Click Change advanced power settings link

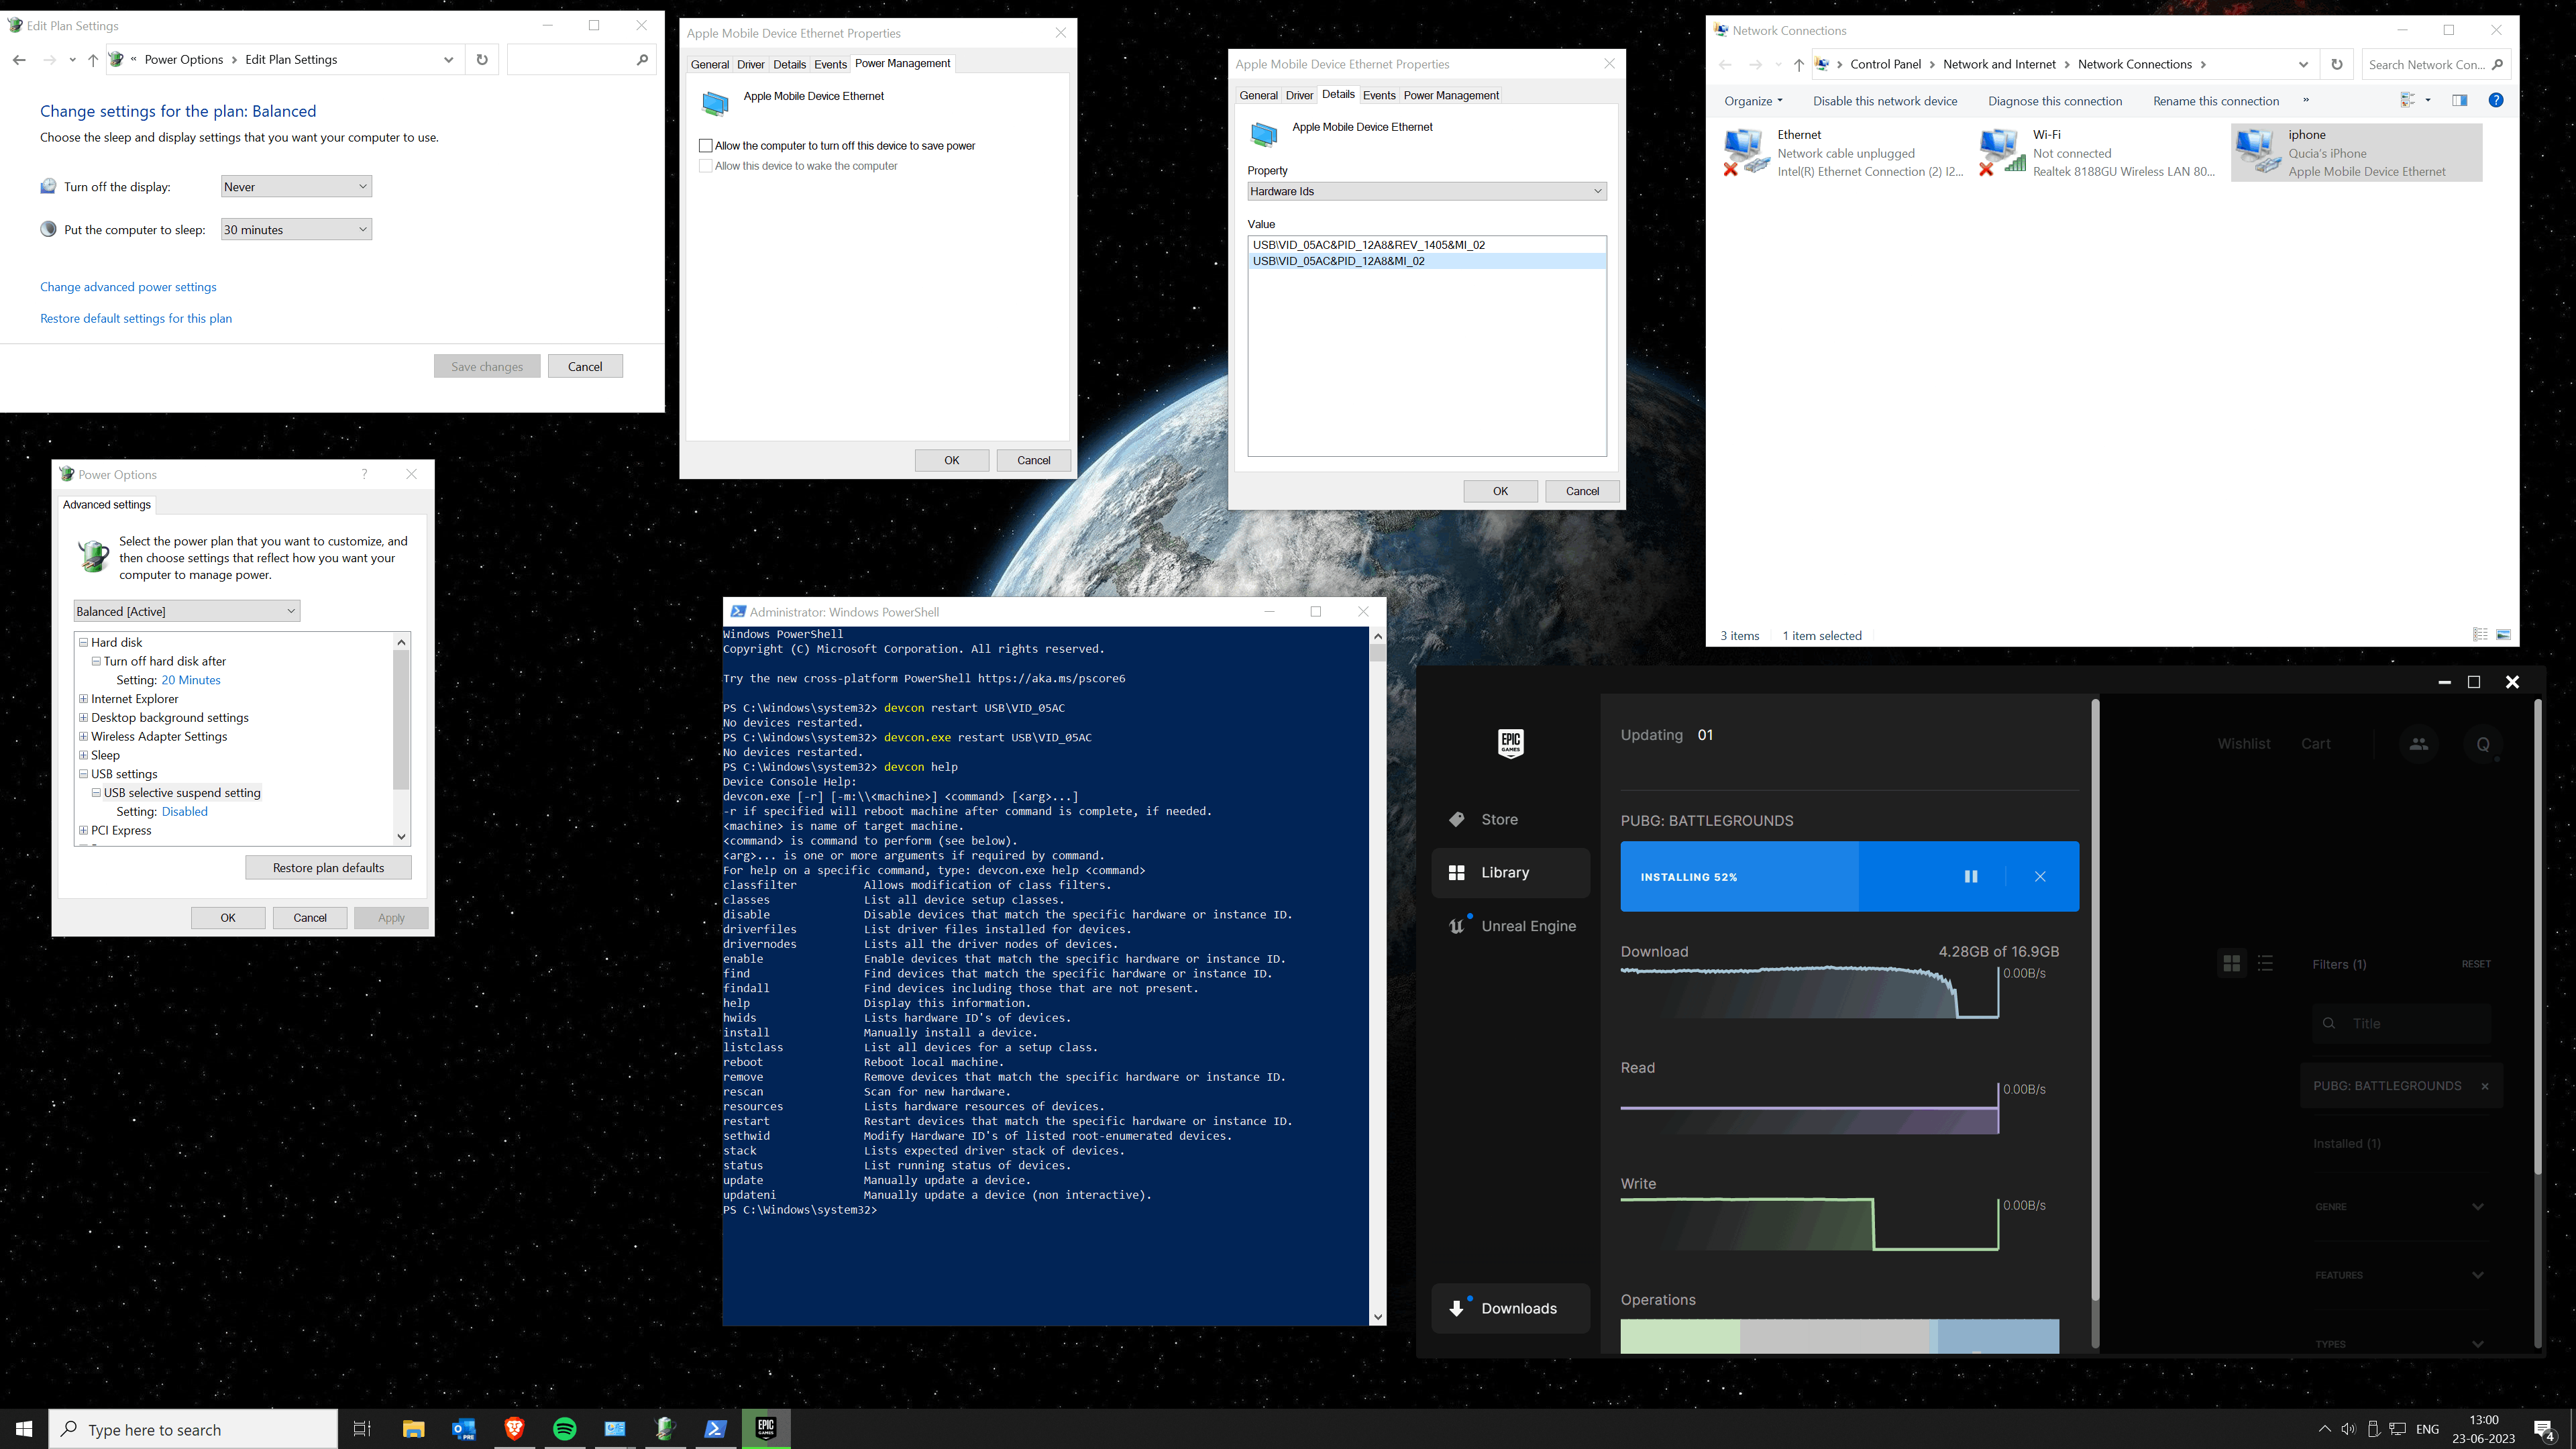coord(128,287)
